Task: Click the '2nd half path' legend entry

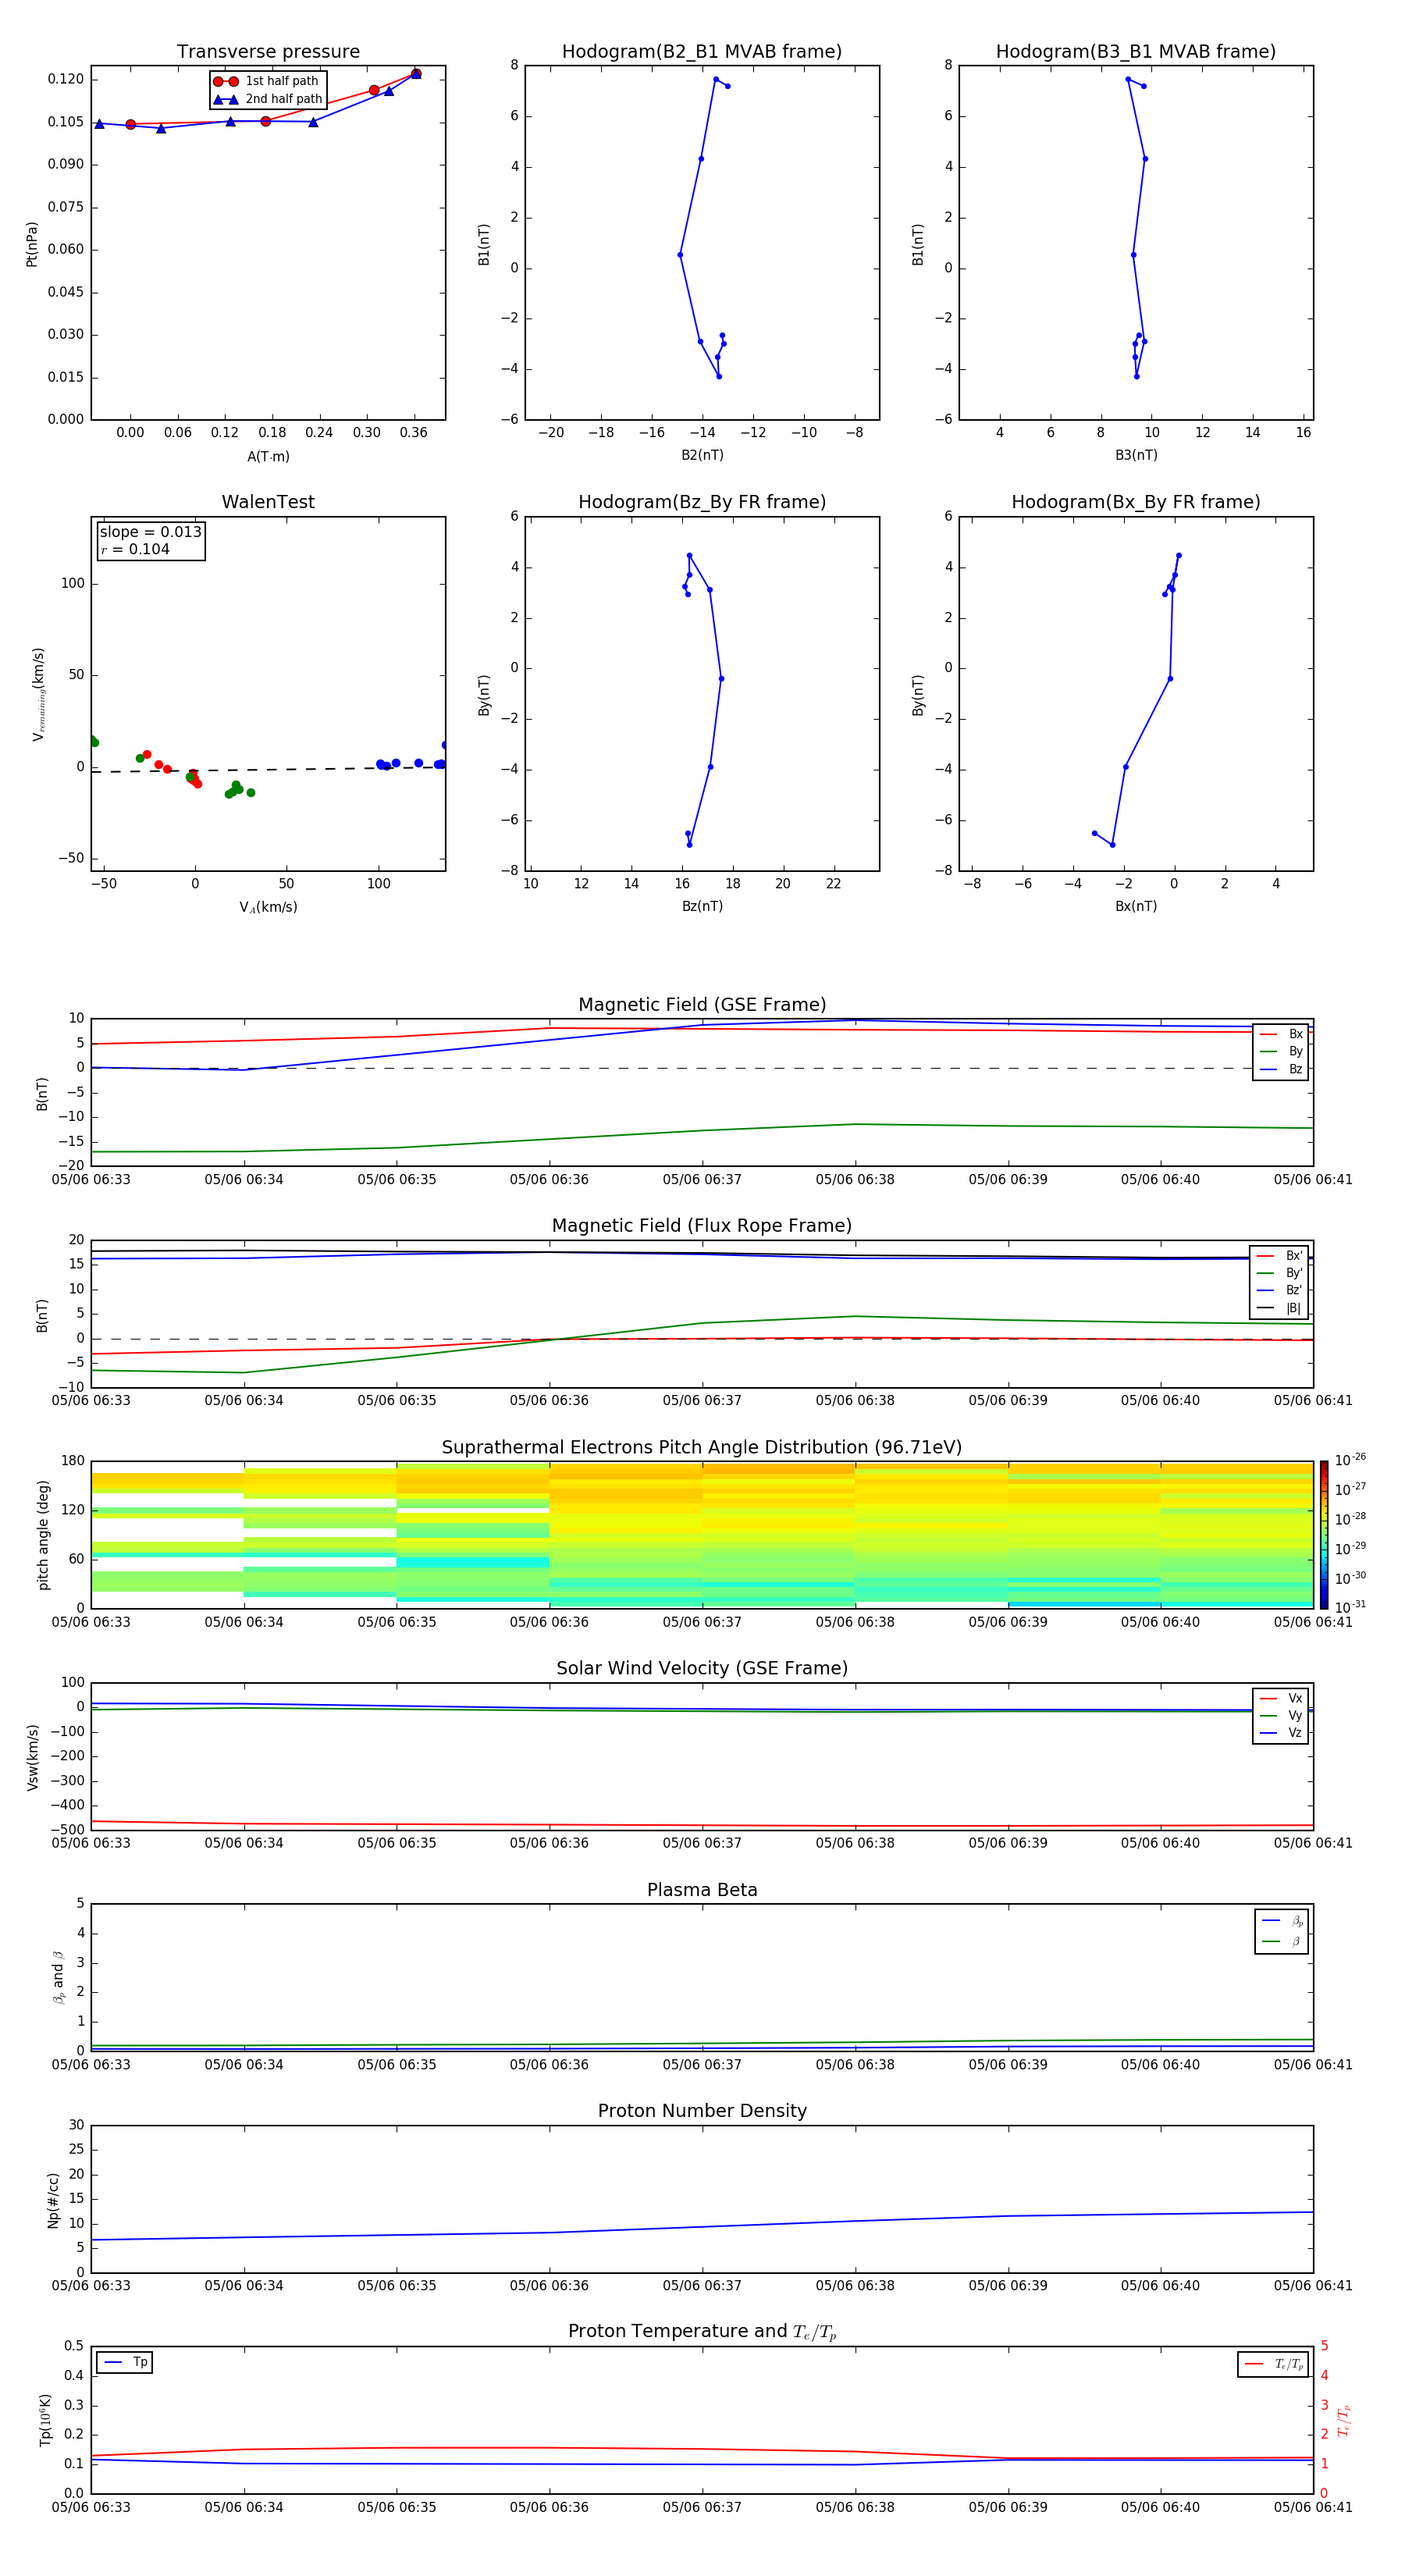Action: click(x=268, y=99)
